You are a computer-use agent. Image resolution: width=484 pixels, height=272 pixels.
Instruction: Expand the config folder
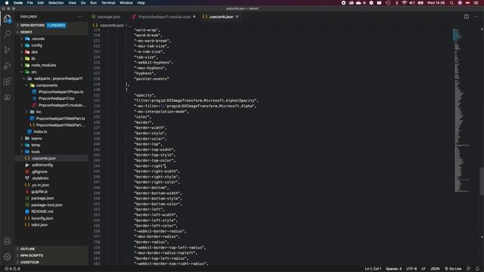36,45
